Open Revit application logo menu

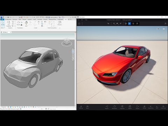click(x=1, y=17)
